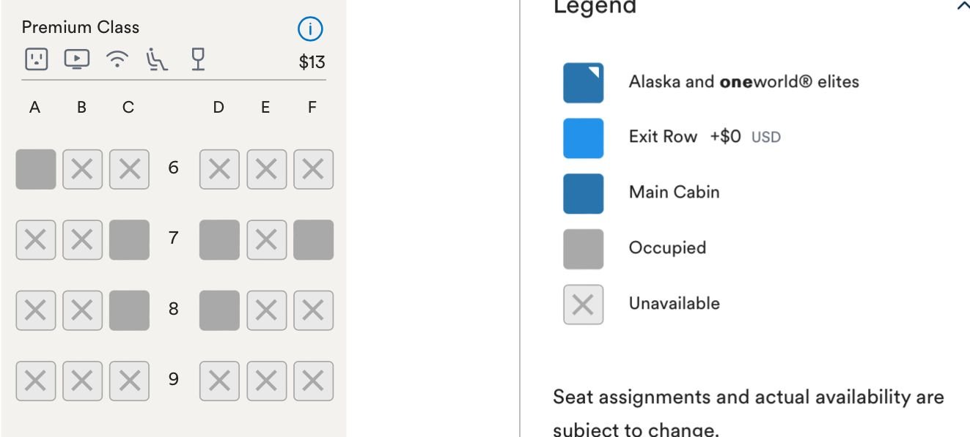Select occupied seat 7C
The height and width of the screenshot is (437, 970).
(129, 240)
